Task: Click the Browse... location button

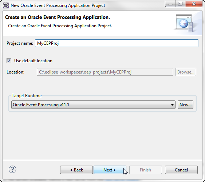Action: coord(186,72)
